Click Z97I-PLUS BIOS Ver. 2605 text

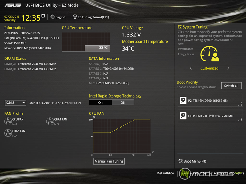click(x=22, y=33)
